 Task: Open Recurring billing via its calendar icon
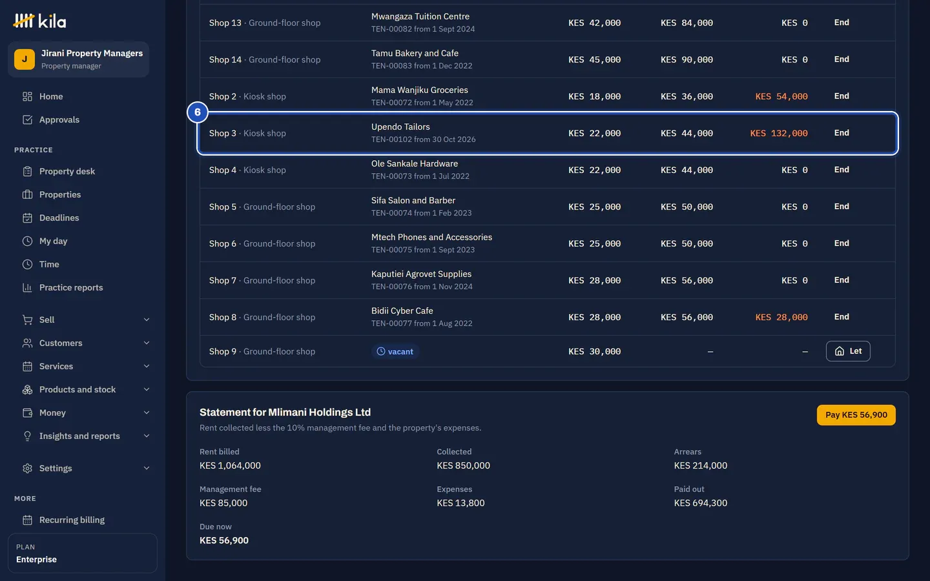pos(27,520)
